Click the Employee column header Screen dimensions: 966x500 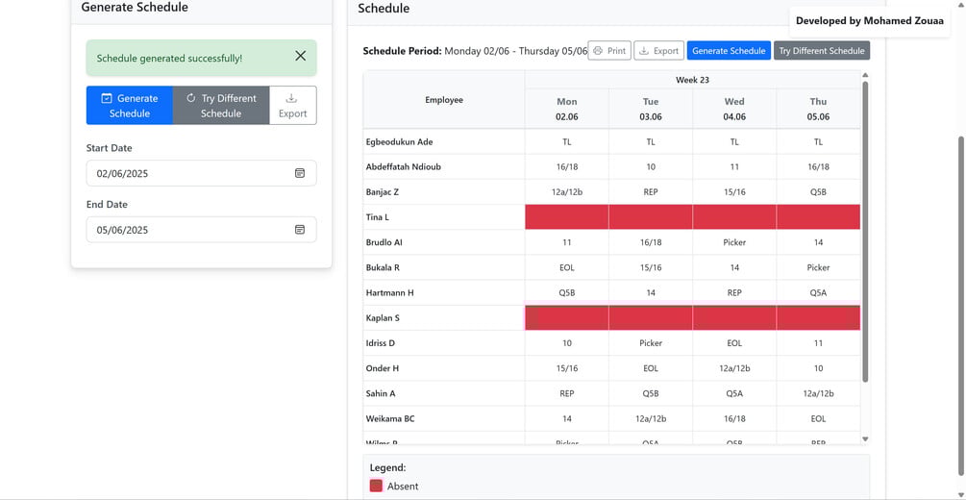pyautogui.click(x=444, y=100)
